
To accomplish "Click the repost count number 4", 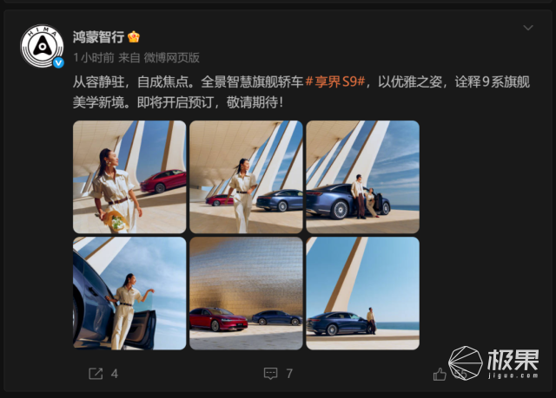I will [114, 374].
